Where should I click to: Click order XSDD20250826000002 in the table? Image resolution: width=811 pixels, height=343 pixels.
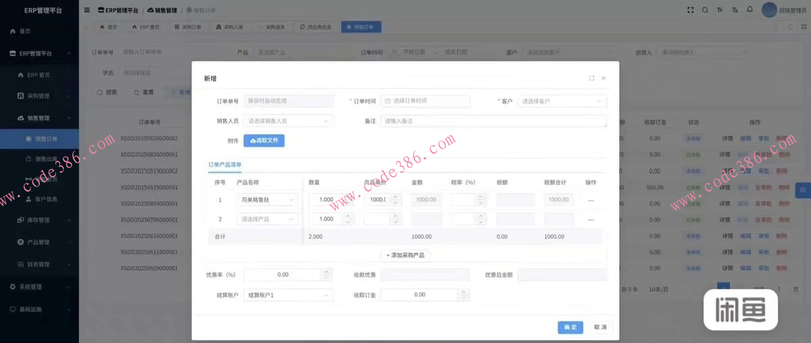(x=149, y=138)
